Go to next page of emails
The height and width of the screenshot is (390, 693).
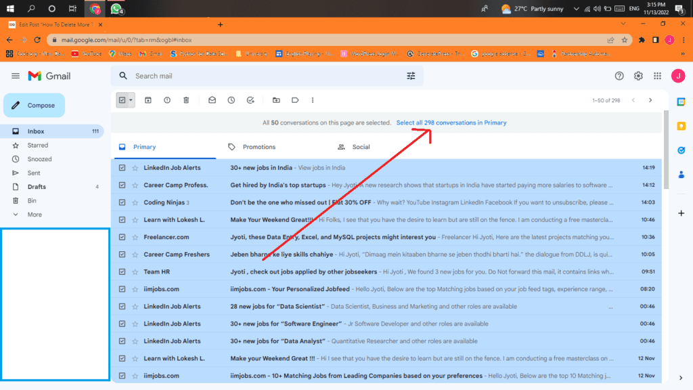[650, 100]
